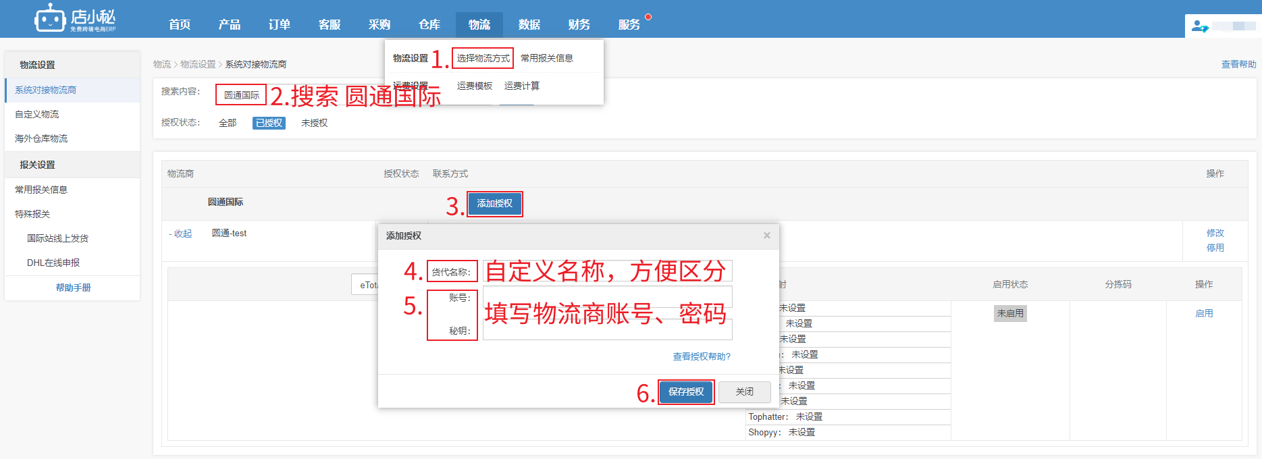1262x459 pixels.
Task: Close the 添加授权 dialog with X
Action: click(767, 236)
